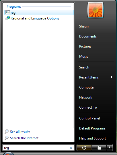Viewport: 117px width, 155px height.
Task: Open the Network item
Action: click(x=85, y=97)
